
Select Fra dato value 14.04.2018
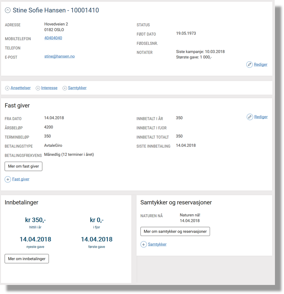(54, 118)
